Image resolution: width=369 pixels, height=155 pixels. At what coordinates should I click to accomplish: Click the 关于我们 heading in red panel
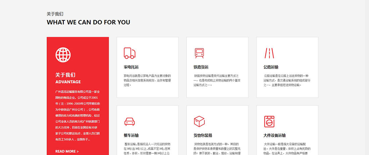click(x=65, y=75)
